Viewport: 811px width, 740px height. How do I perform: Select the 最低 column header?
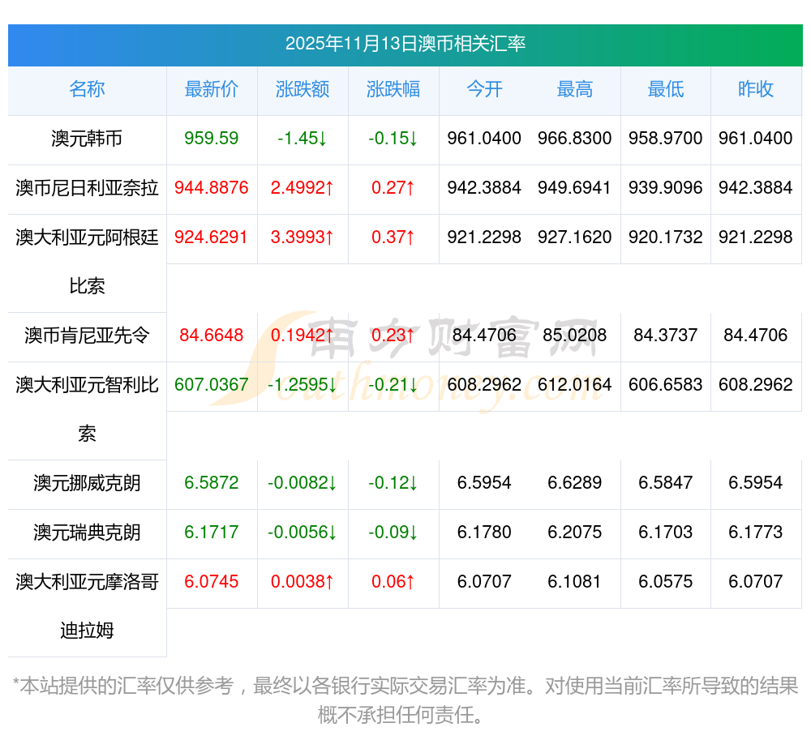tap(666, 89)
